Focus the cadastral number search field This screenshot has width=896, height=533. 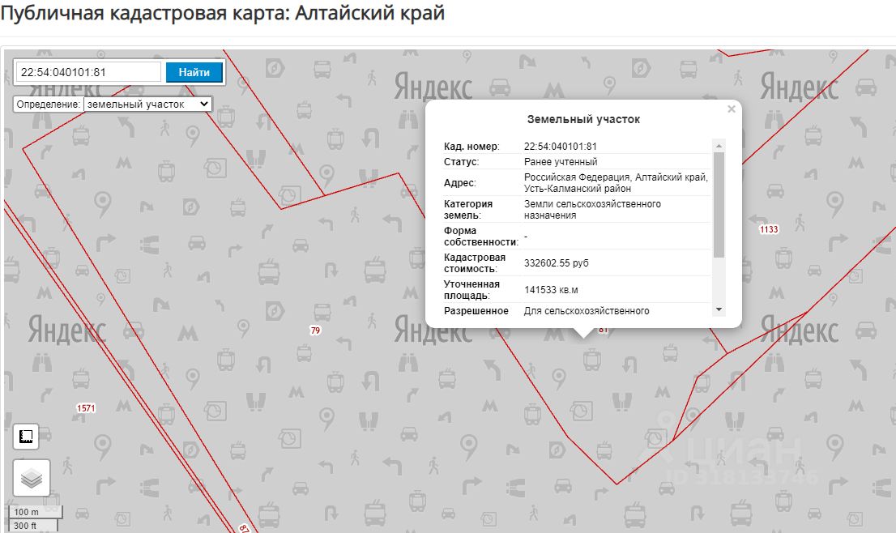pos(88,73)
